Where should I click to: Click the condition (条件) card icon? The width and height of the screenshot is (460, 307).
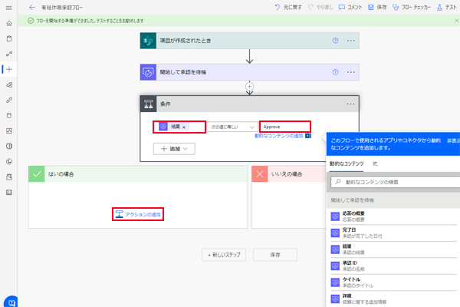(x=149, y=104)
